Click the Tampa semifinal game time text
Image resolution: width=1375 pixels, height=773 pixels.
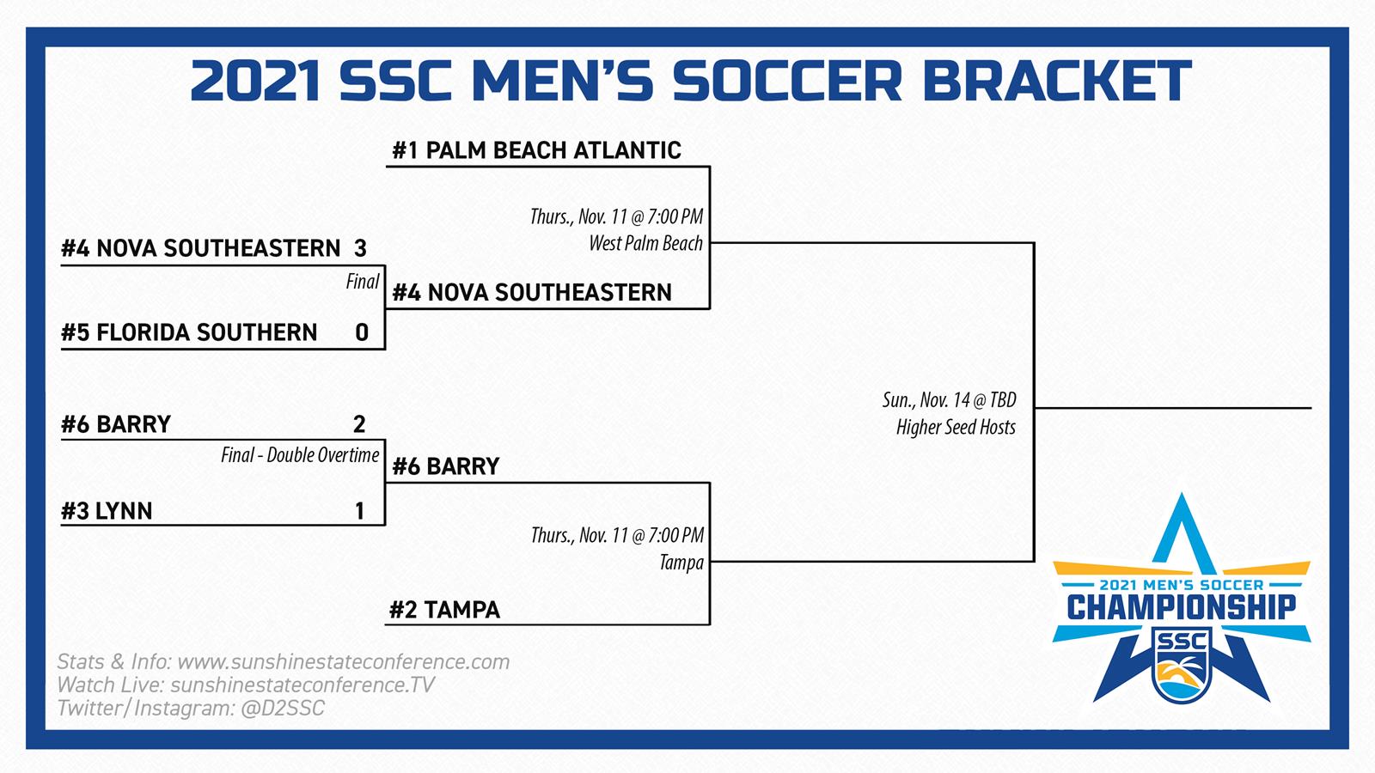pos(617,535)
